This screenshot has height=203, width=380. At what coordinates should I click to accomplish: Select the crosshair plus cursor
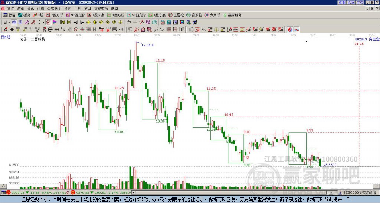pyautogui.click(x=135, y=23)
